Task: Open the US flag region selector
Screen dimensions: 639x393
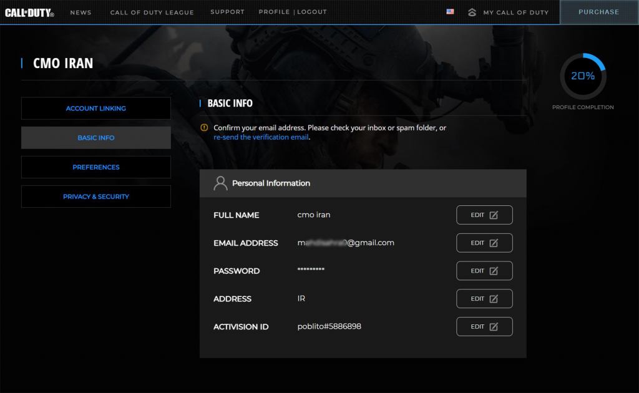Action: [x=450, y=12]
